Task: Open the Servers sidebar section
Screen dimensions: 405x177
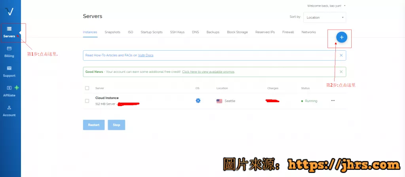Action: (x=9, y=32)
